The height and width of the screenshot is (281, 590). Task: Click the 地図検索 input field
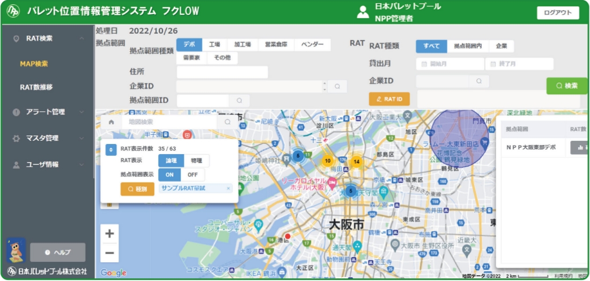tap(169, 122)
